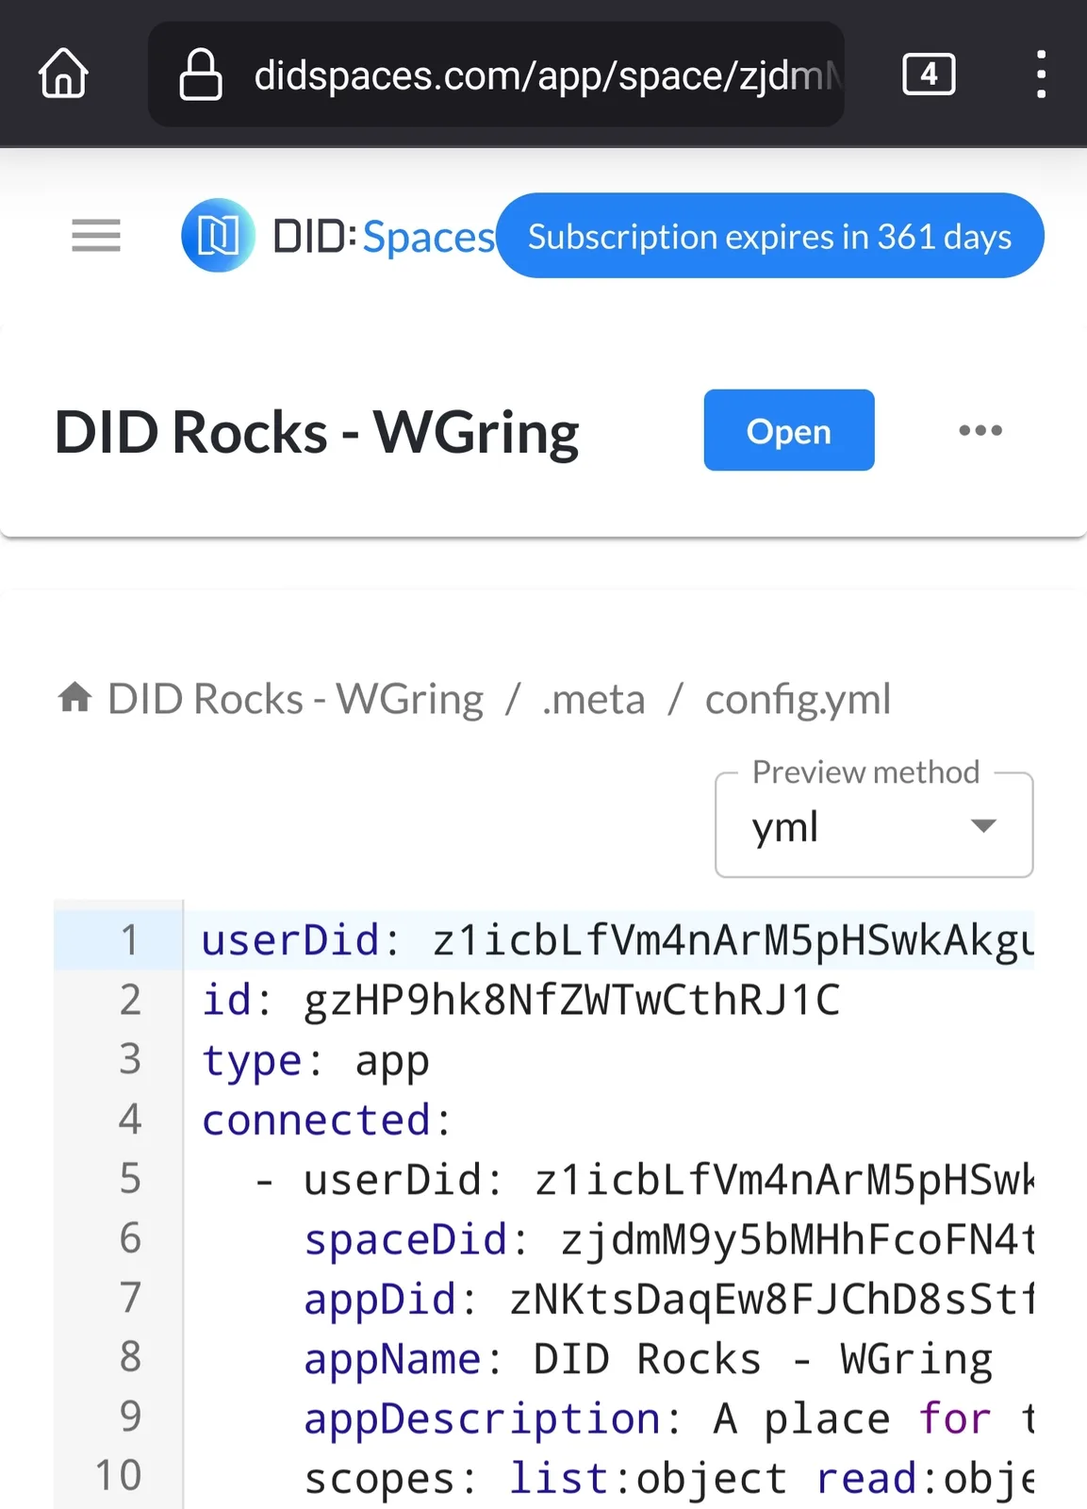
Task: Click the appDescription key on line 9
Action: pyautogui.click(x=482, y=1418)
